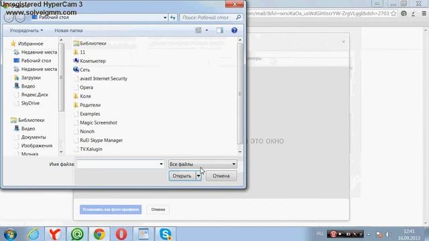Click the RU language indicator
Image resolution: width=429 pixels, height=241 pixels.
(x=320, y=234)
